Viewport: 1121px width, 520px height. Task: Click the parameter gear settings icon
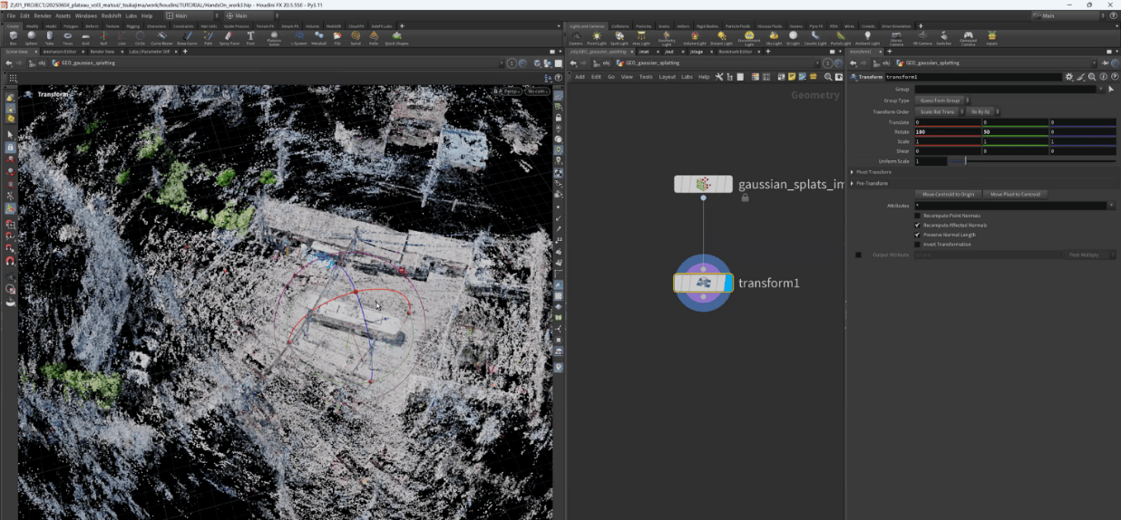[x=1069, y=77]
